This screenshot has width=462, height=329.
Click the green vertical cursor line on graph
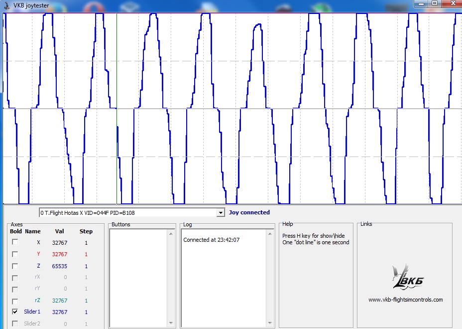(116, 150)
